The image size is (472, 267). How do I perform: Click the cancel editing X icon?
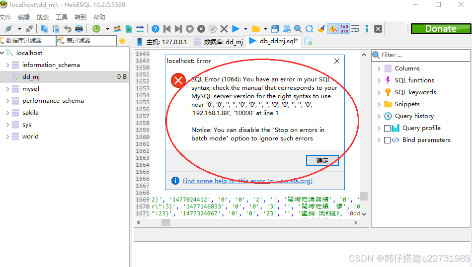tap(224, 29)
